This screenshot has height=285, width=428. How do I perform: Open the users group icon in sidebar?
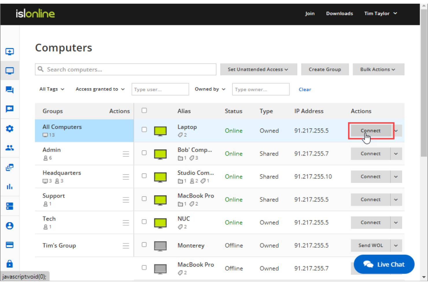[10, 148]
